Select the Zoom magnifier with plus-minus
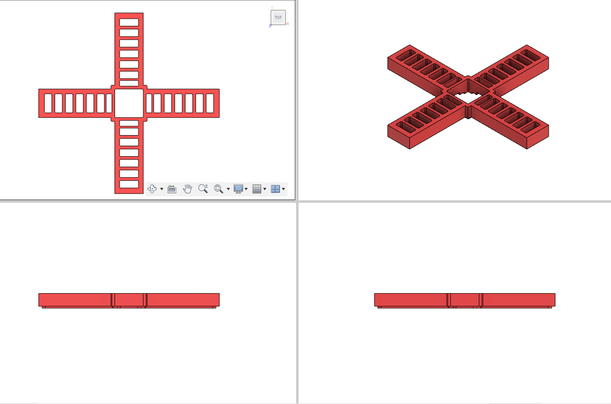Screen dimensions: 611x404 click(x=203, y=189)
